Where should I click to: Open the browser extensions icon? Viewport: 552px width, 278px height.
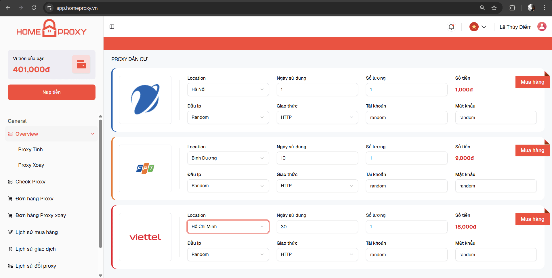tap(512, 8)
